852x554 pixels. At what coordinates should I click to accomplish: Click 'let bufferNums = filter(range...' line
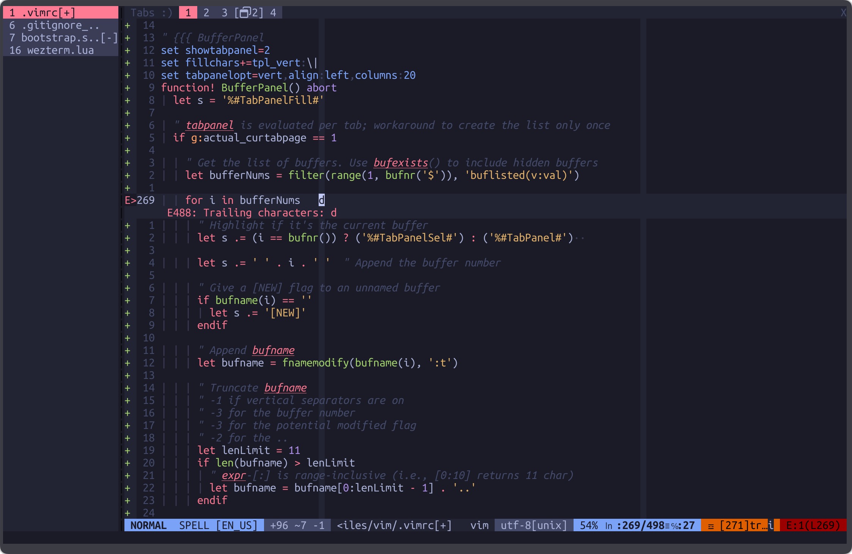click(382, 175)
